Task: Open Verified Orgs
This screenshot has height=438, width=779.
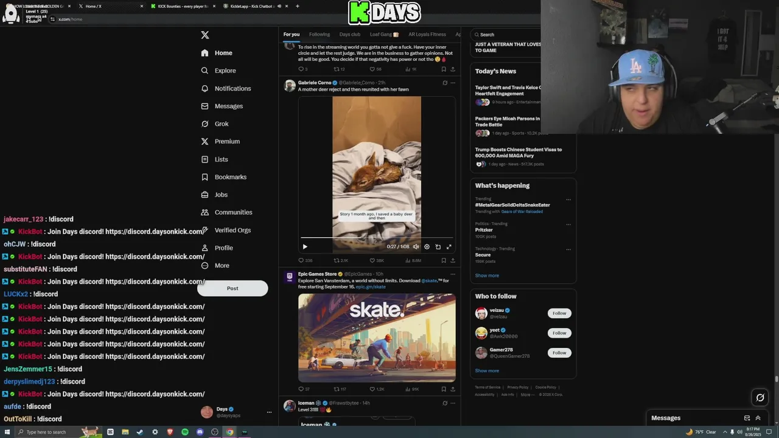Action: click(x=226, y=230)
